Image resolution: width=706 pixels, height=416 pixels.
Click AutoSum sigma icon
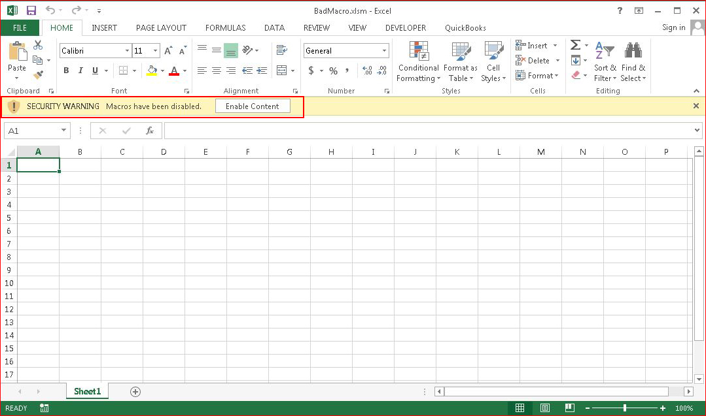(x=575, y=45)
